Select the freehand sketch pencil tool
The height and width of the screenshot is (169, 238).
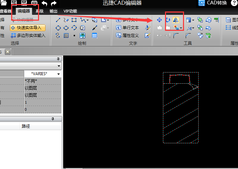[66, 20]
